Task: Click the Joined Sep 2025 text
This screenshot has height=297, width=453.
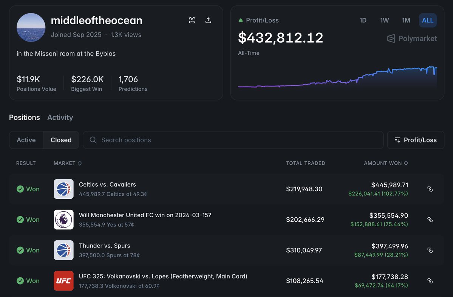Action: (76, 35)
